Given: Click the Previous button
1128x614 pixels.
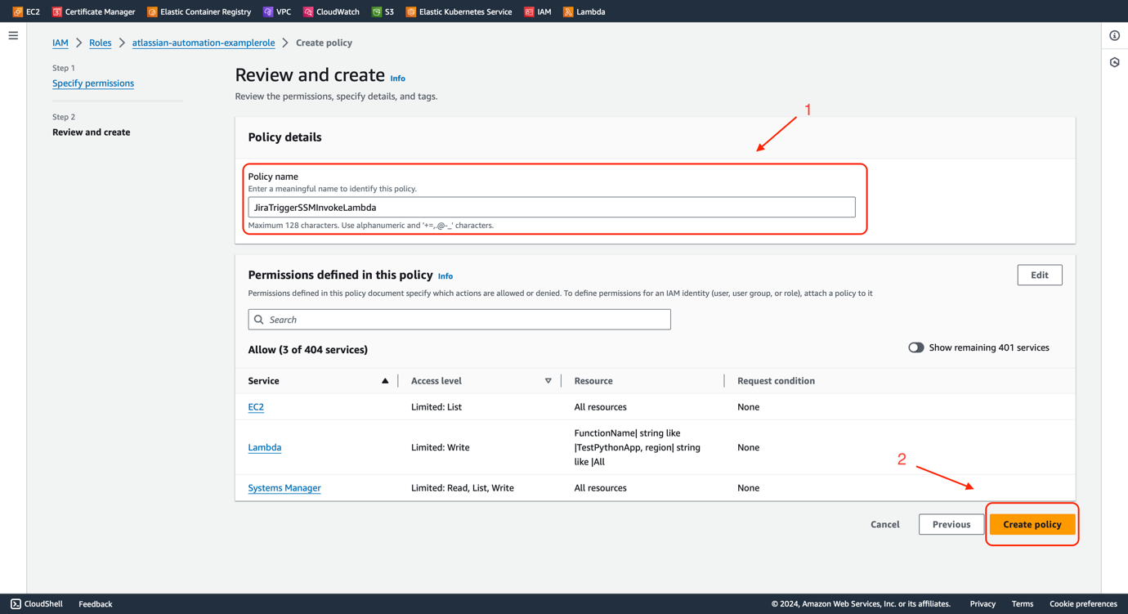Looking at the screenshot, I should pos(951,525).
